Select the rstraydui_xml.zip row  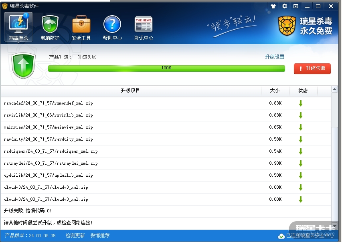point(166,163)
